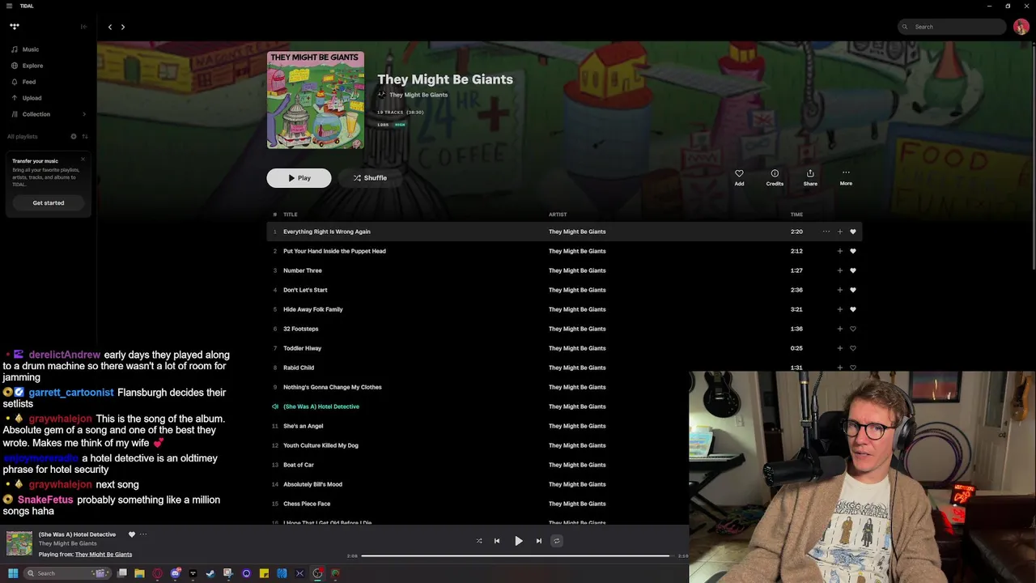This screenshot has height=583, width=1036.
Task: Unlike Don't Let's Start track
Action: [x=853, y=290]
